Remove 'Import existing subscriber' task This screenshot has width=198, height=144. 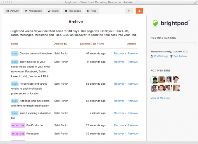coord(133,113)
